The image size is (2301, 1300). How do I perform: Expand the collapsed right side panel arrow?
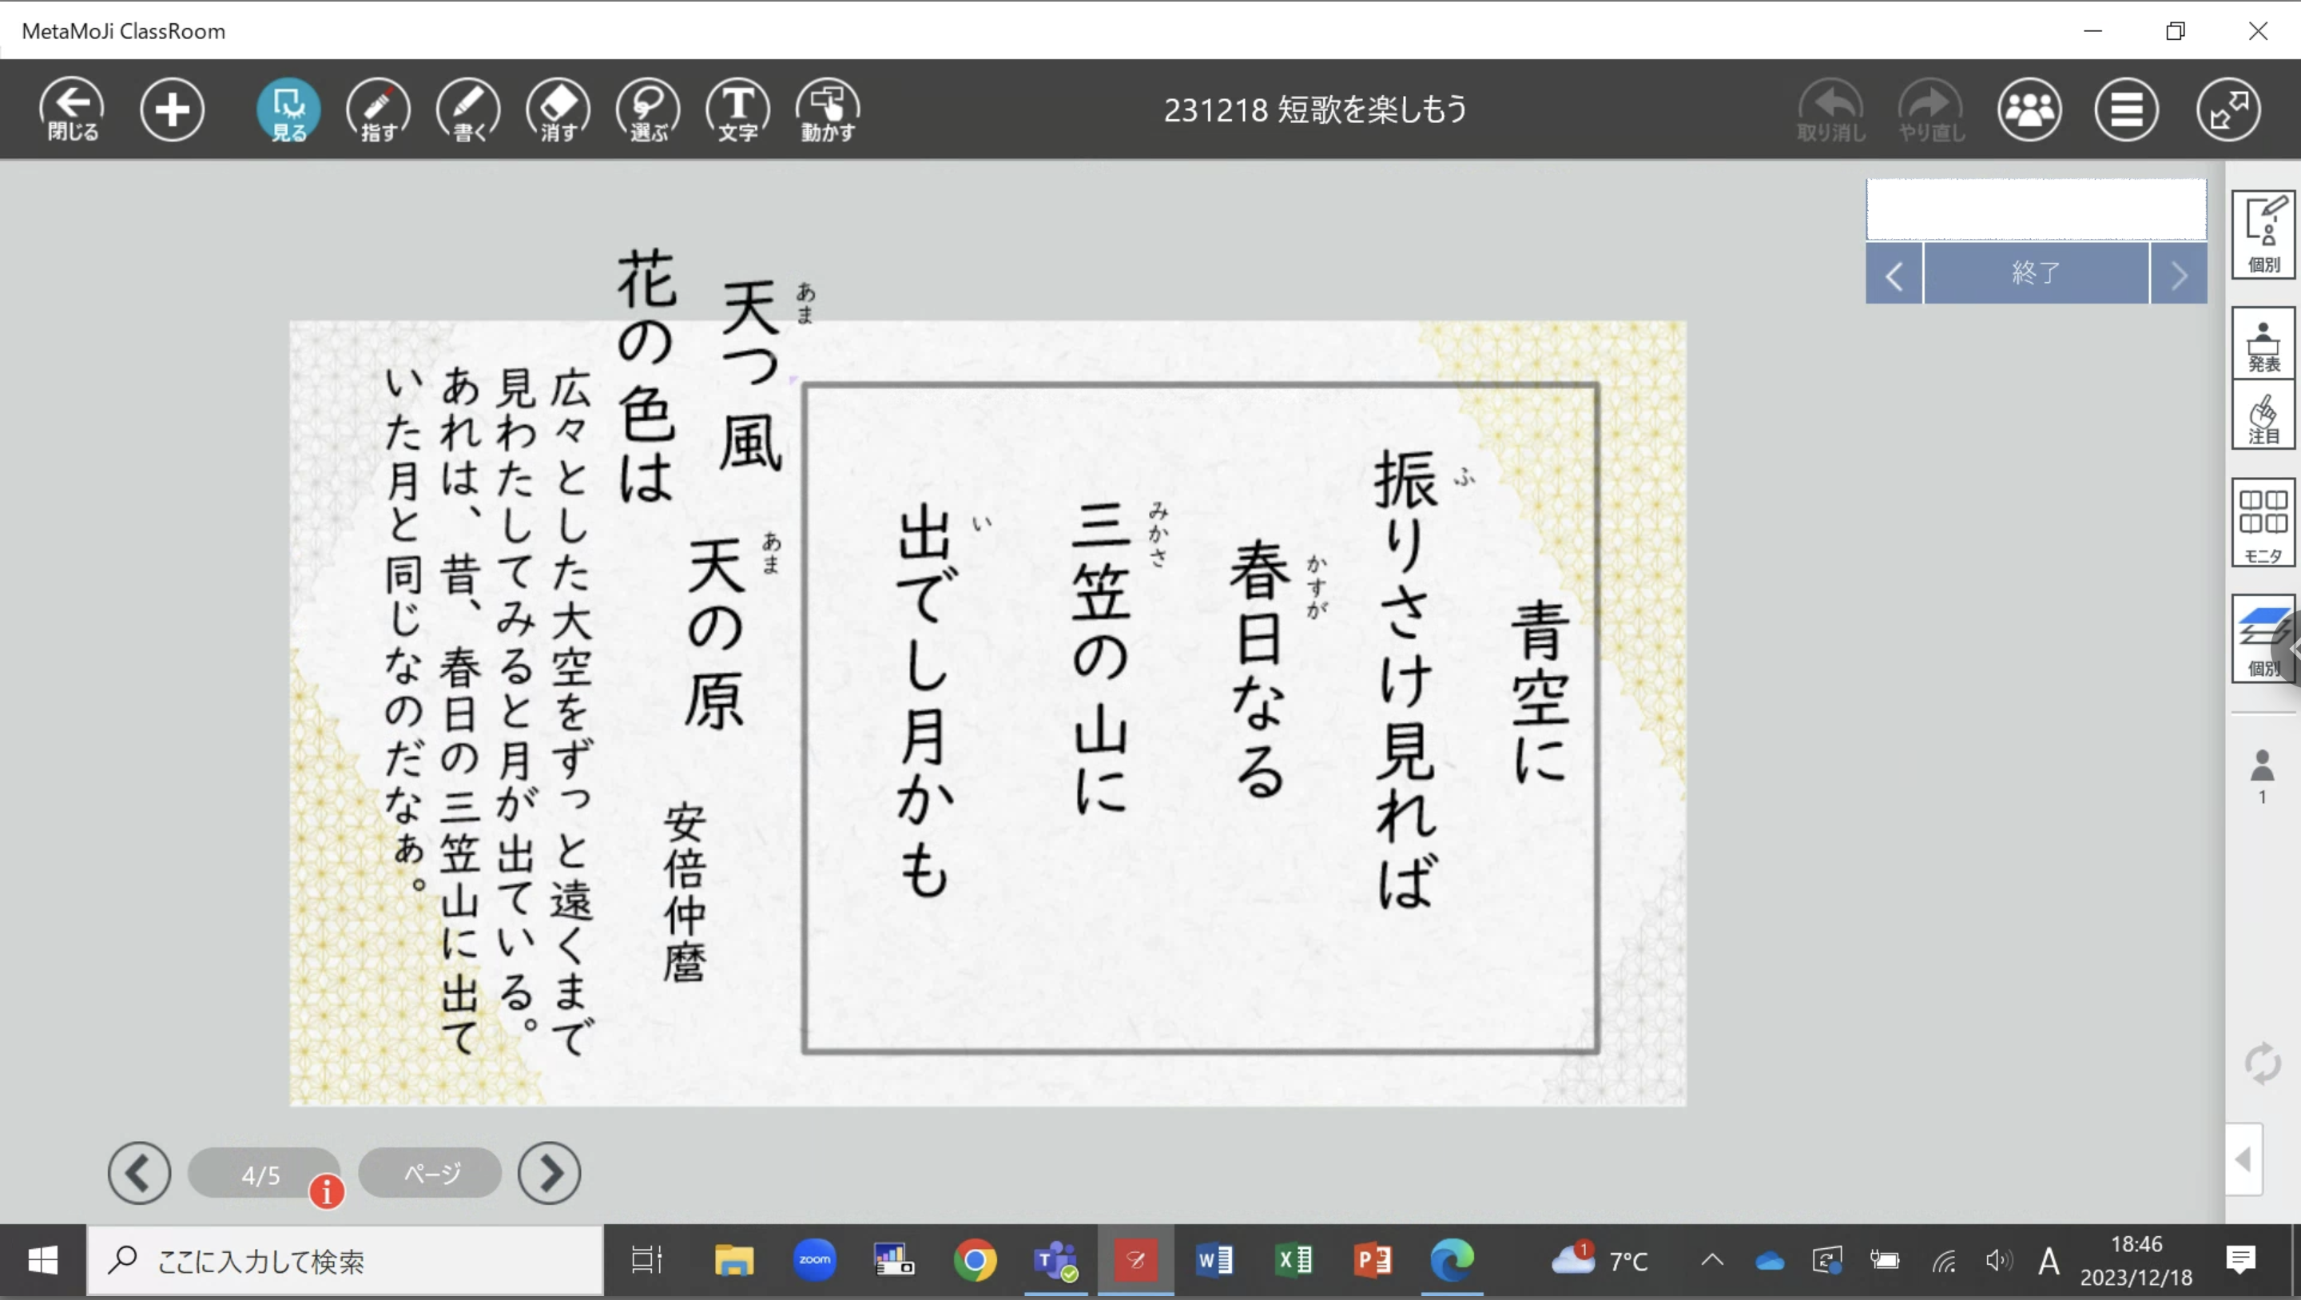pos(2243,1159)
